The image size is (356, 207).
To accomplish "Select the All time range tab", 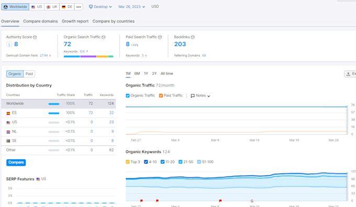I will coord(167,73).
